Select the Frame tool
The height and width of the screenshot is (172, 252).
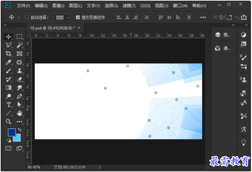[x=20, y=54]
